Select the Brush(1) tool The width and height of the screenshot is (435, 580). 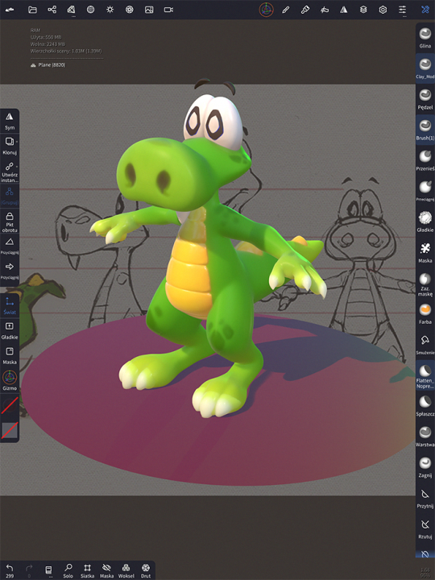(x=425, y=129)
